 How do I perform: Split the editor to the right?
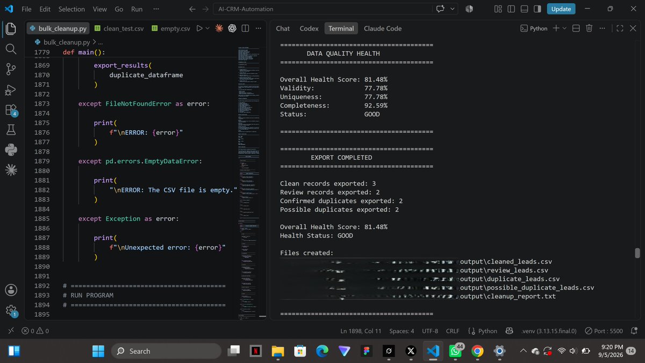pyautogui.click(x=245, y=29)
